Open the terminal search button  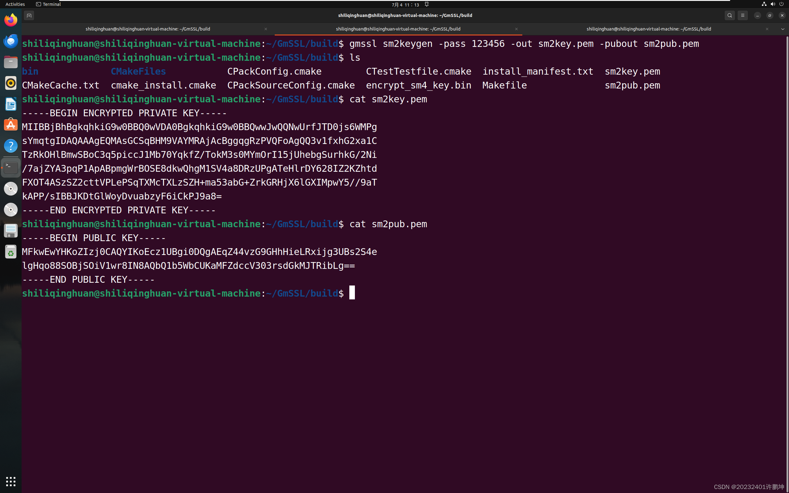[730, 15]
